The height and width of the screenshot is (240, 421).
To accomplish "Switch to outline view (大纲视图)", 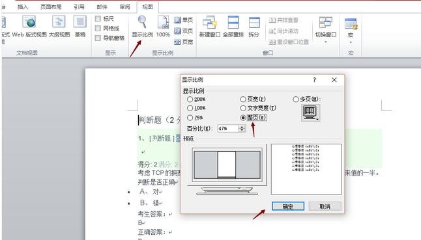I will (59, 26).
